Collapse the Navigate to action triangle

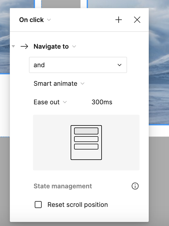click(13, 46)
